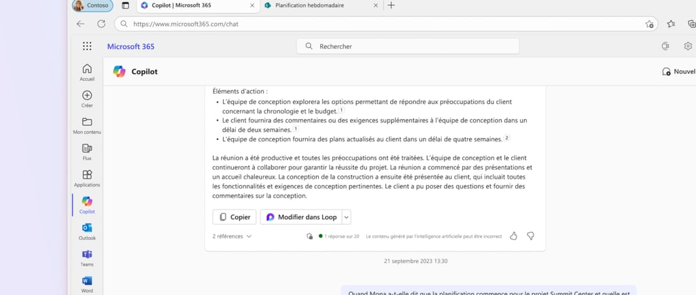Open citation 1 after chronologie et budget
This screenshot has height=295, width=696.
click(341, 111)
